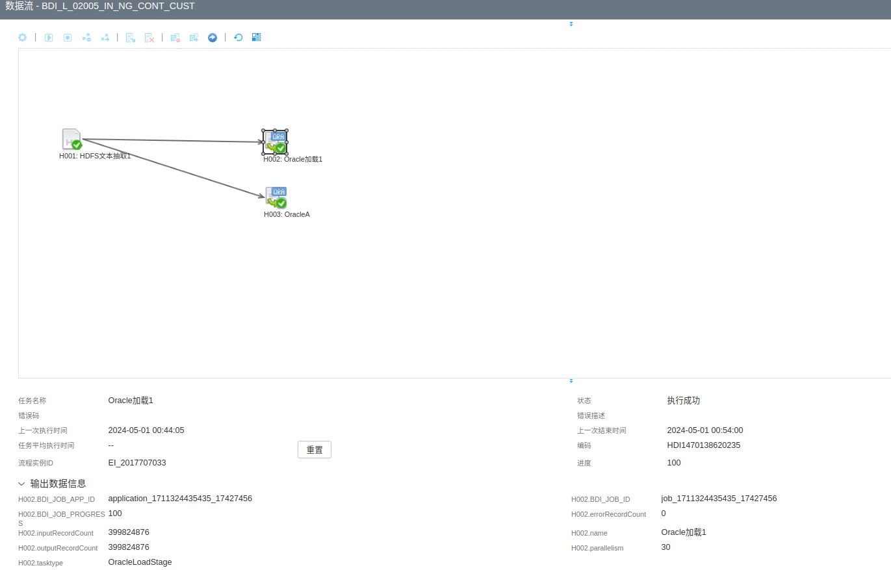Click the list-with-arrow toolbar icon
The height and width of the screenshot is (570, 891).
pyautogui.click(x=194, y=38)
